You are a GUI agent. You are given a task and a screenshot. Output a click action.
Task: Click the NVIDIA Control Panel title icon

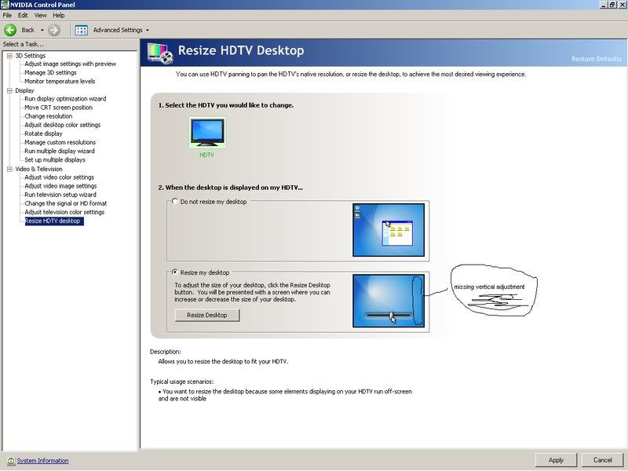5,5
